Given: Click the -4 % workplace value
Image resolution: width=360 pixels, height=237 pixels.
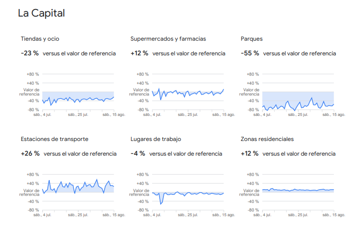Looking at the screenshot, I should (x=138, y=153).
